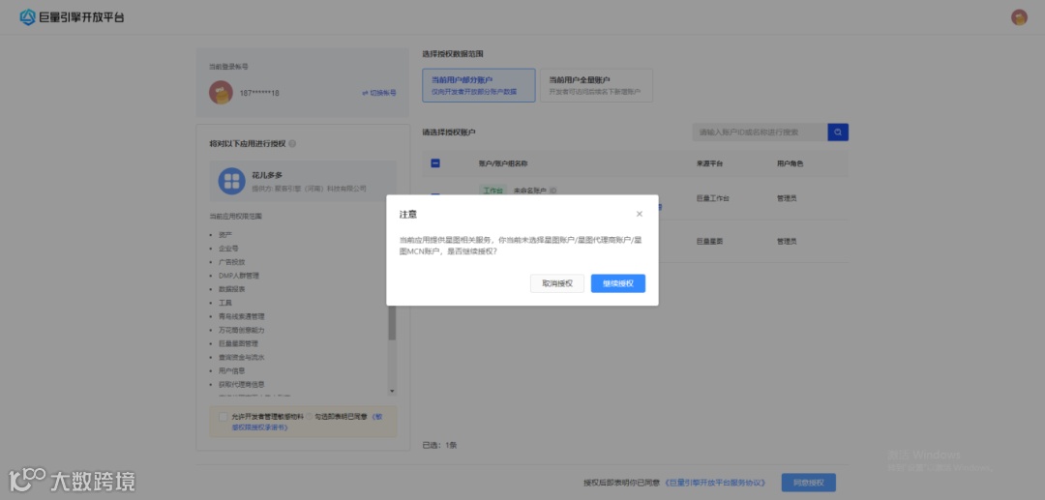Click the 花儿多多 app icon

[232, 181]
